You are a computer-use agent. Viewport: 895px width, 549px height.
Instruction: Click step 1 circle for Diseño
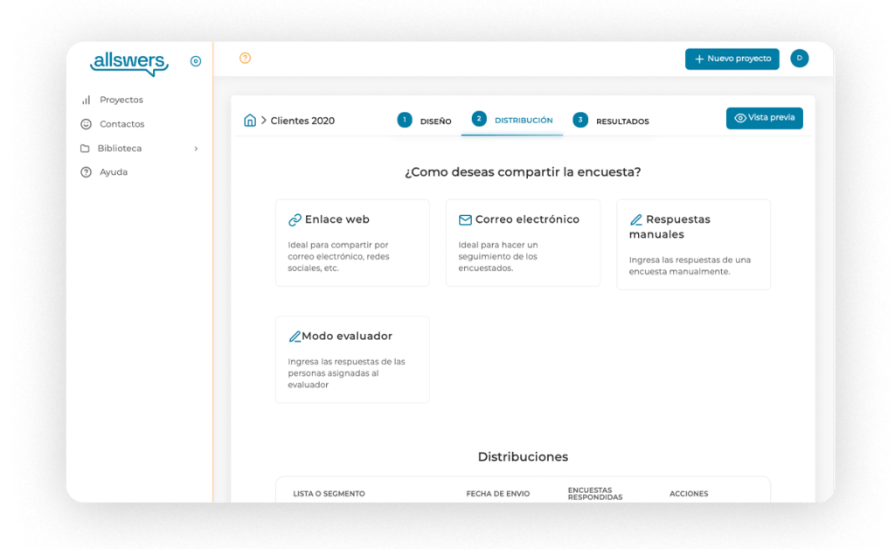click(405, 120)
